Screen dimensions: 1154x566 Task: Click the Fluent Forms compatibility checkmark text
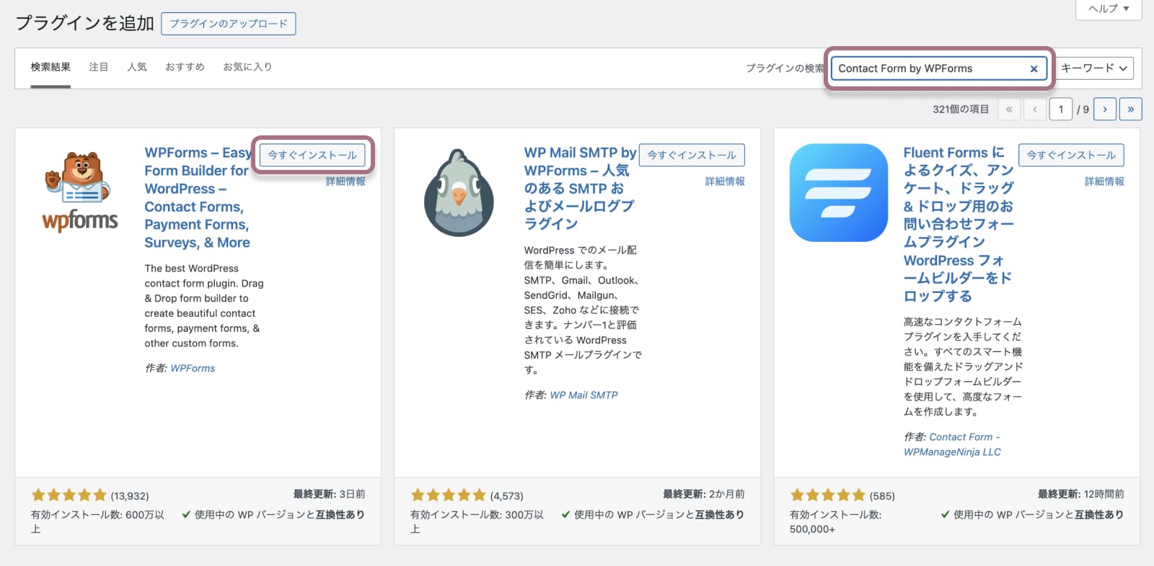pos(1032,514)
